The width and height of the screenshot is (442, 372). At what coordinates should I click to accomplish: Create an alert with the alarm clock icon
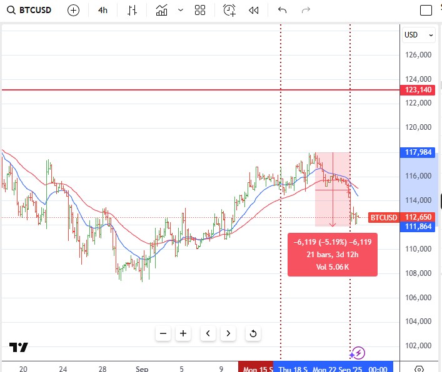(229, 10)
